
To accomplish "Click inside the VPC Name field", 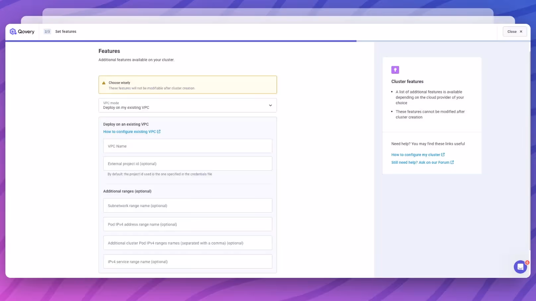I will 187,146.
